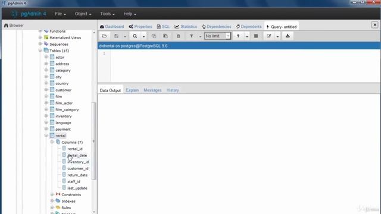
Task: Switch to the SQL tab
Action: 163,26
